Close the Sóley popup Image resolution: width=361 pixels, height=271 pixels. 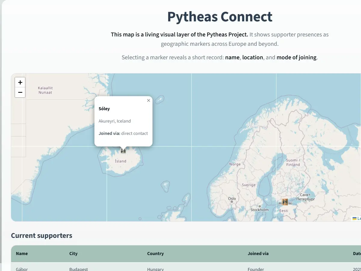coord(148,101)
